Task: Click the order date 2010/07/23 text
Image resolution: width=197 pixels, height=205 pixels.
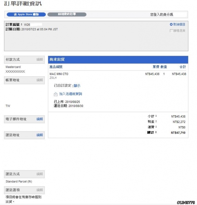Action: [x=39, y=29]
